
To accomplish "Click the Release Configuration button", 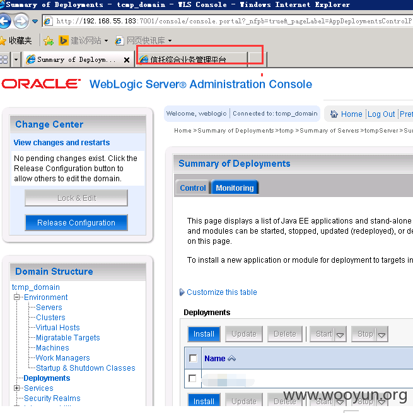I will tap(76, 222).
